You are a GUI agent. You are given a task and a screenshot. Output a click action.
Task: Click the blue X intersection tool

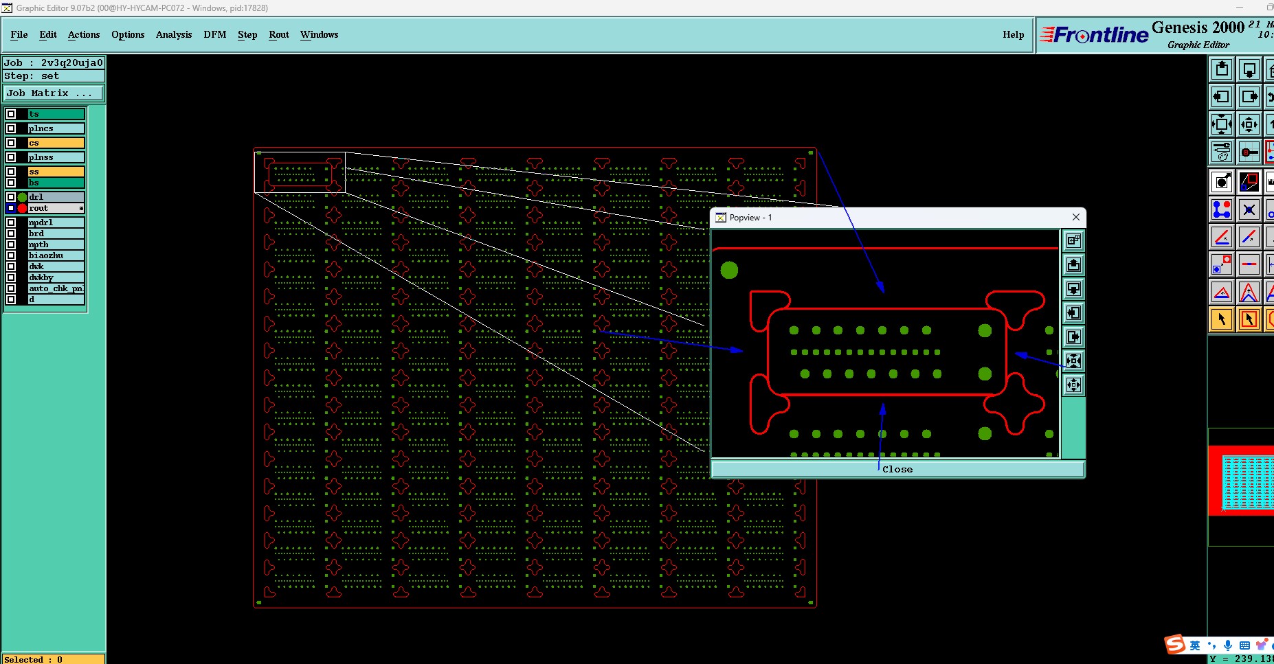tap(1249, 209)
